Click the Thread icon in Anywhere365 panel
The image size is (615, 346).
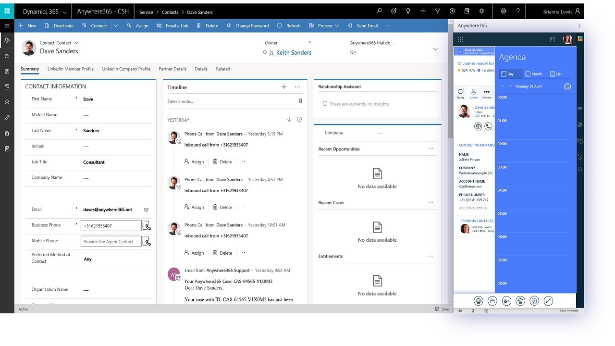point(460,93)
